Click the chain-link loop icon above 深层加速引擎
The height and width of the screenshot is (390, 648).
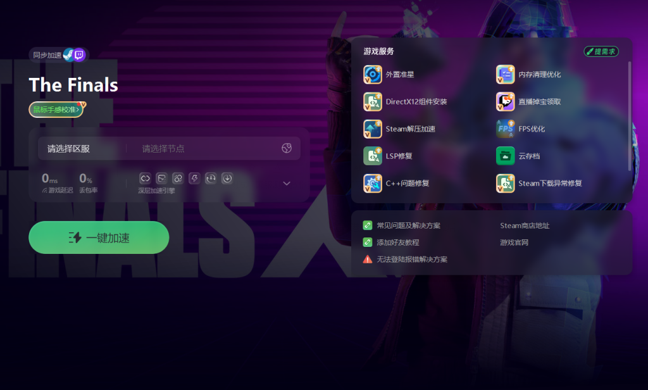point(145,179)
